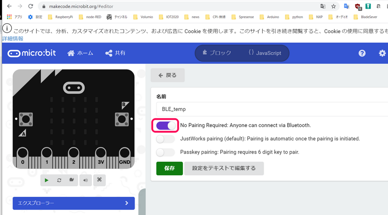Switch to the ブロック editor tab
Viewport: 388px width, 215px height.
(217, 53)
